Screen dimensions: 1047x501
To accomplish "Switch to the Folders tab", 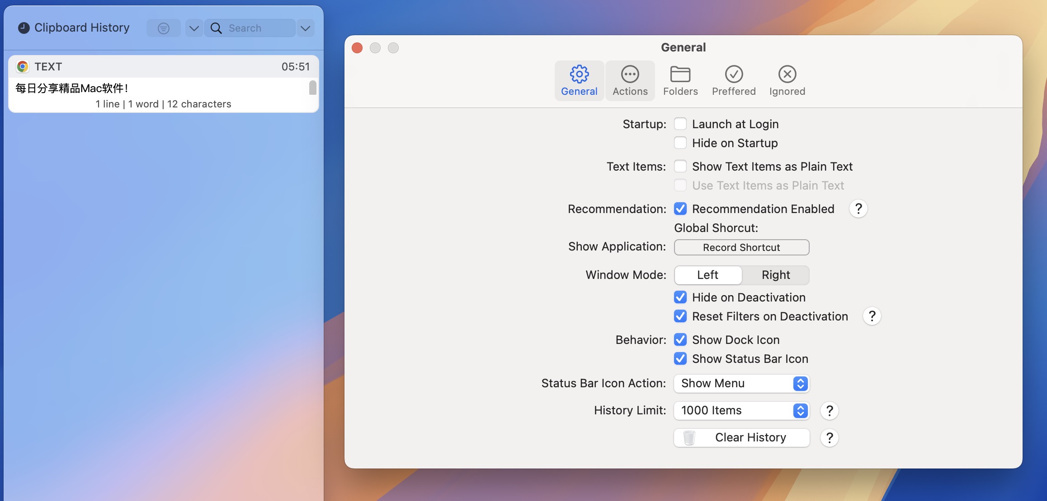I will (x=680, y=80).
